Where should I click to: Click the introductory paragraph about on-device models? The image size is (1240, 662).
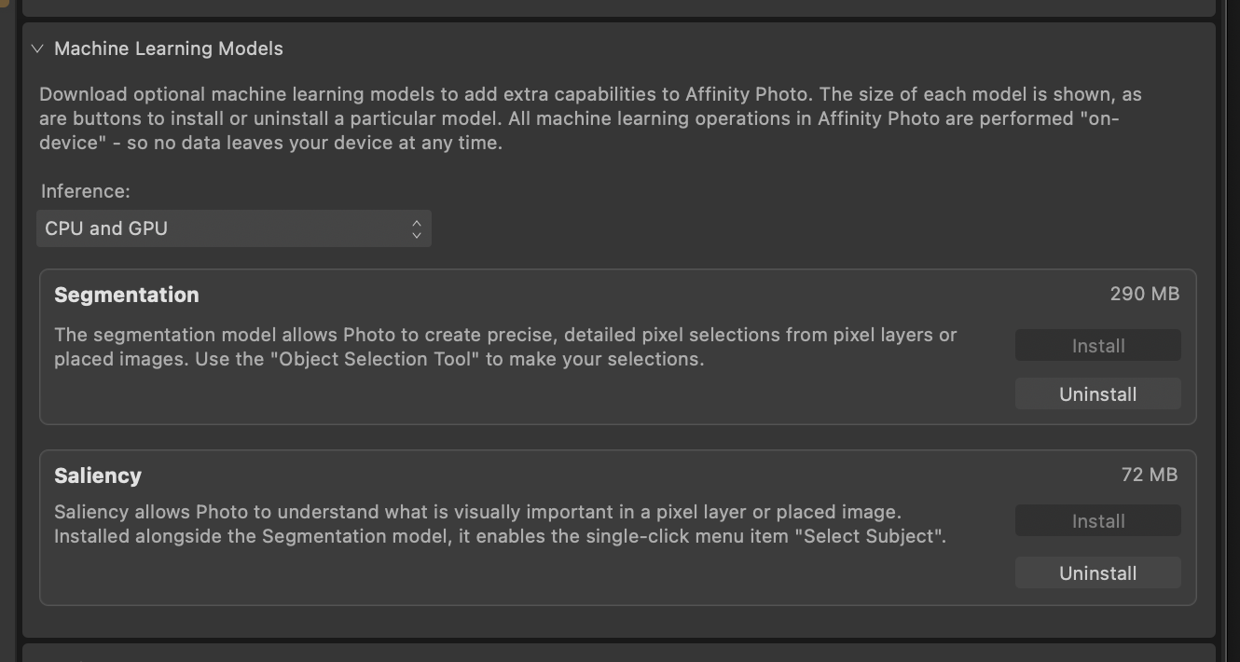(x=590, y=118)
